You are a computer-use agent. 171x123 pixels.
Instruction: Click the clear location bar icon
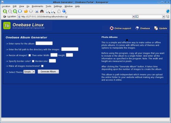click(x=5, y=17)
